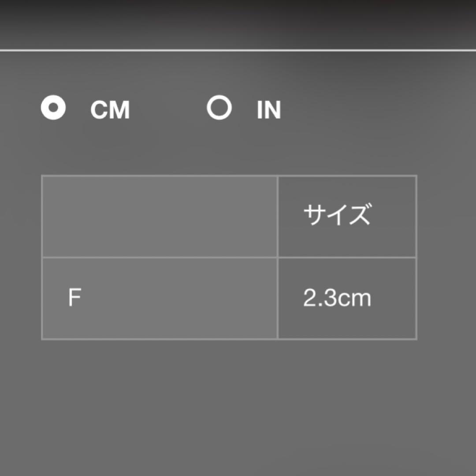
Task: Click the hollow circle beside IN
Action: (x=219, y=108)
